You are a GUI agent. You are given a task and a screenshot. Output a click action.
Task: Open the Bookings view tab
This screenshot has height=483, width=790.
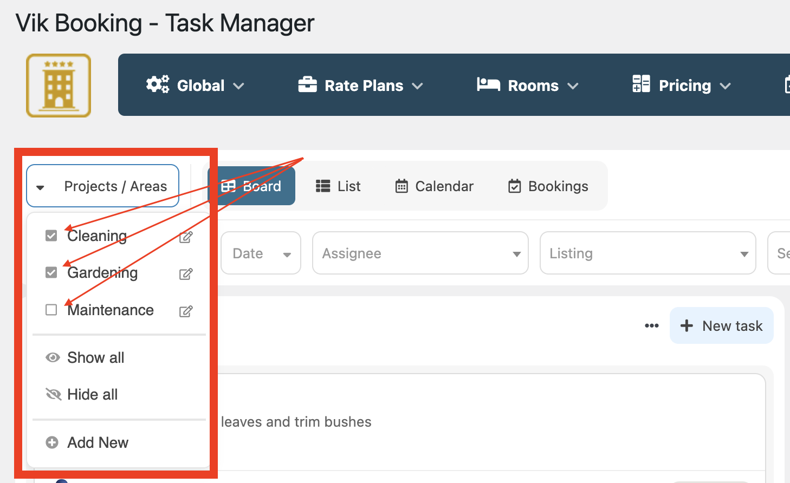(548, 186)
